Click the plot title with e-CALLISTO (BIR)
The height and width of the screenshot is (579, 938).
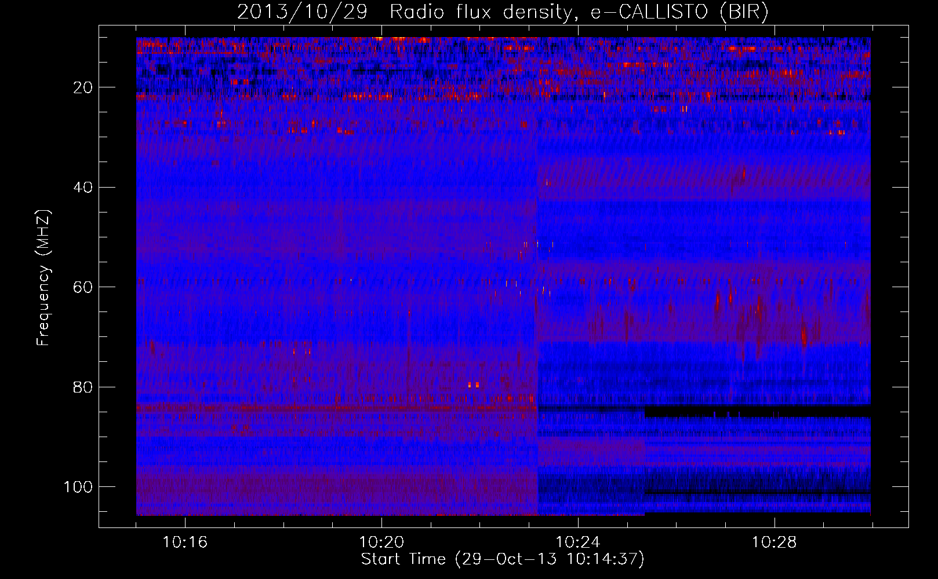coord(503,12)
